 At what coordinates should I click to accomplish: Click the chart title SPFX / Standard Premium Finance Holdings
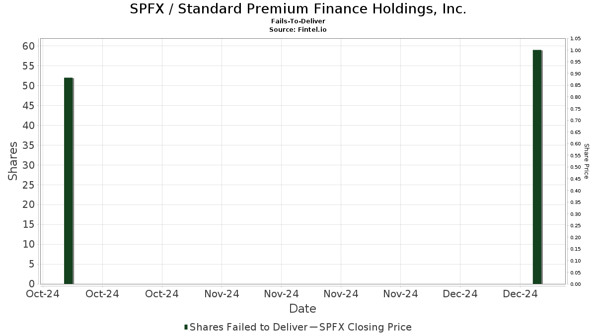pyautogui.click(x=298, y=9)
